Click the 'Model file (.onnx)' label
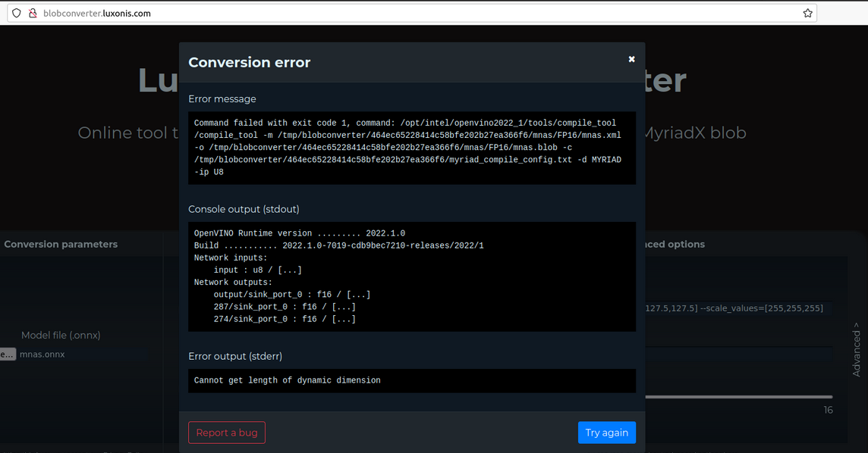868x453 pixels. [x=61, y=336]
